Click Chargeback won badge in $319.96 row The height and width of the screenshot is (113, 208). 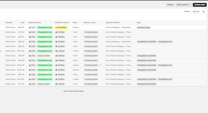[45, 51]
